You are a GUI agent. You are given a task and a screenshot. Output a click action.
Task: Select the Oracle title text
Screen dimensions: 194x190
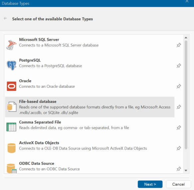coord(25,81)
